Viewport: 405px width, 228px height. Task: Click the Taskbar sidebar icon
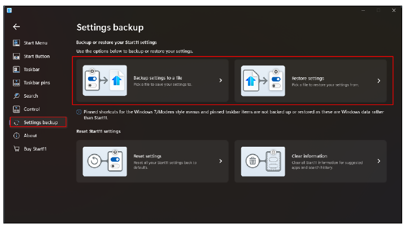(16, 69)
